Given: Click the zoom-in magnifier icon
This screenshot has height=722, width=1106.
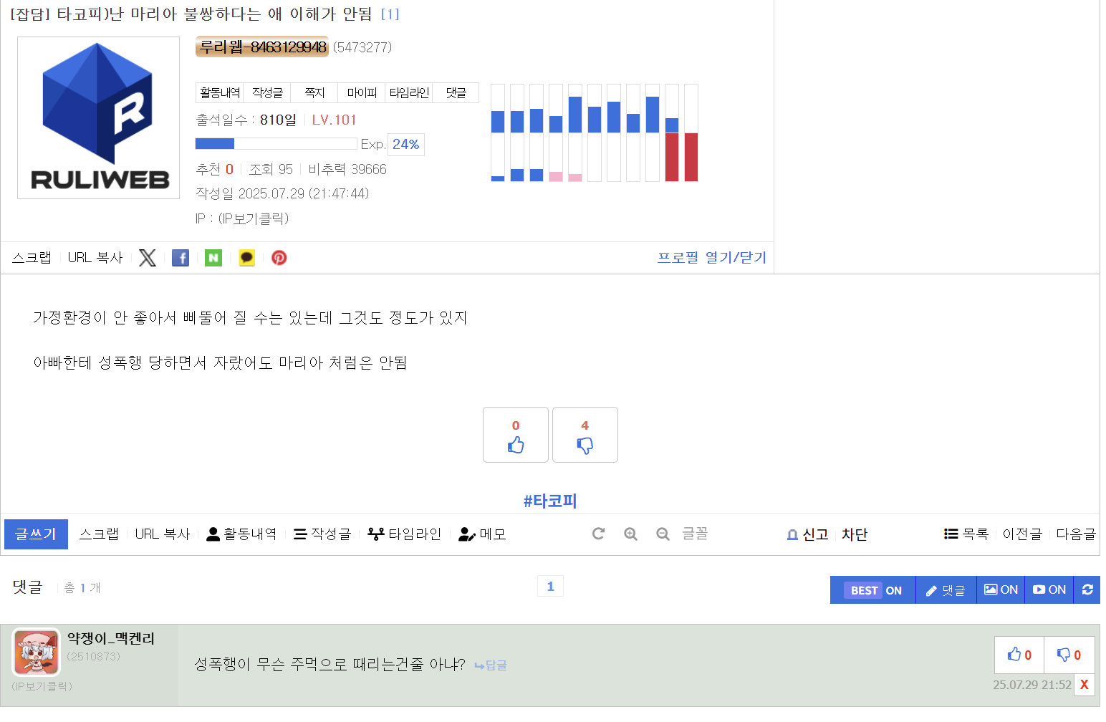Looking at the screenshot, I should pos(630,534).
